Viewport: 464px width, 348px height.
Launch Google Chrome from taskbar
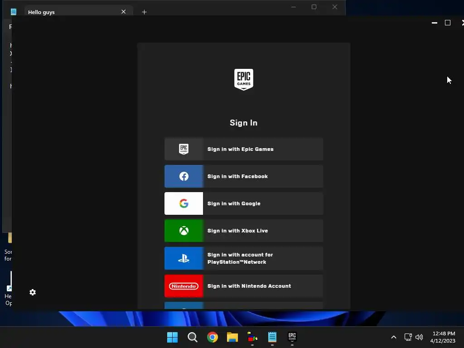point(212,337)
